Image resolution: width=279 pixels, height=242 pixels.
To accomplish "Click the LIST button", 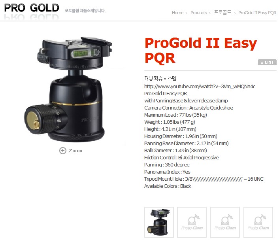I will pyautogui.click(x=267, y=62).
